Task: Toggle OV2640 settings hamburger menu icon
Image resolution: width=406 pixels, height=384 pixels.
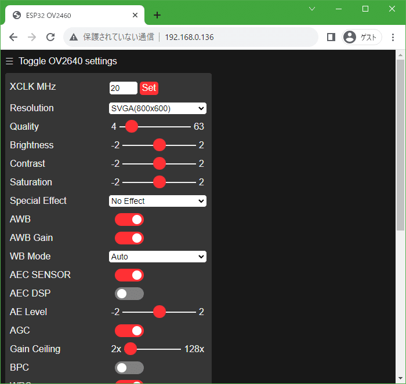Action: [10, 61]
